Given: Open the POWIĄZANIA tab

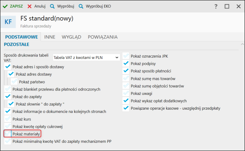Looking at the screenshot, I should 103,37.
